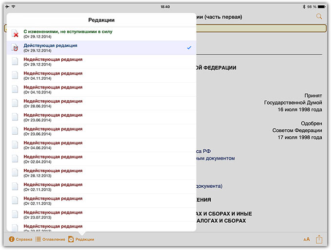
Task: Click the airplane mode status icon
Action: coord(7,6)
